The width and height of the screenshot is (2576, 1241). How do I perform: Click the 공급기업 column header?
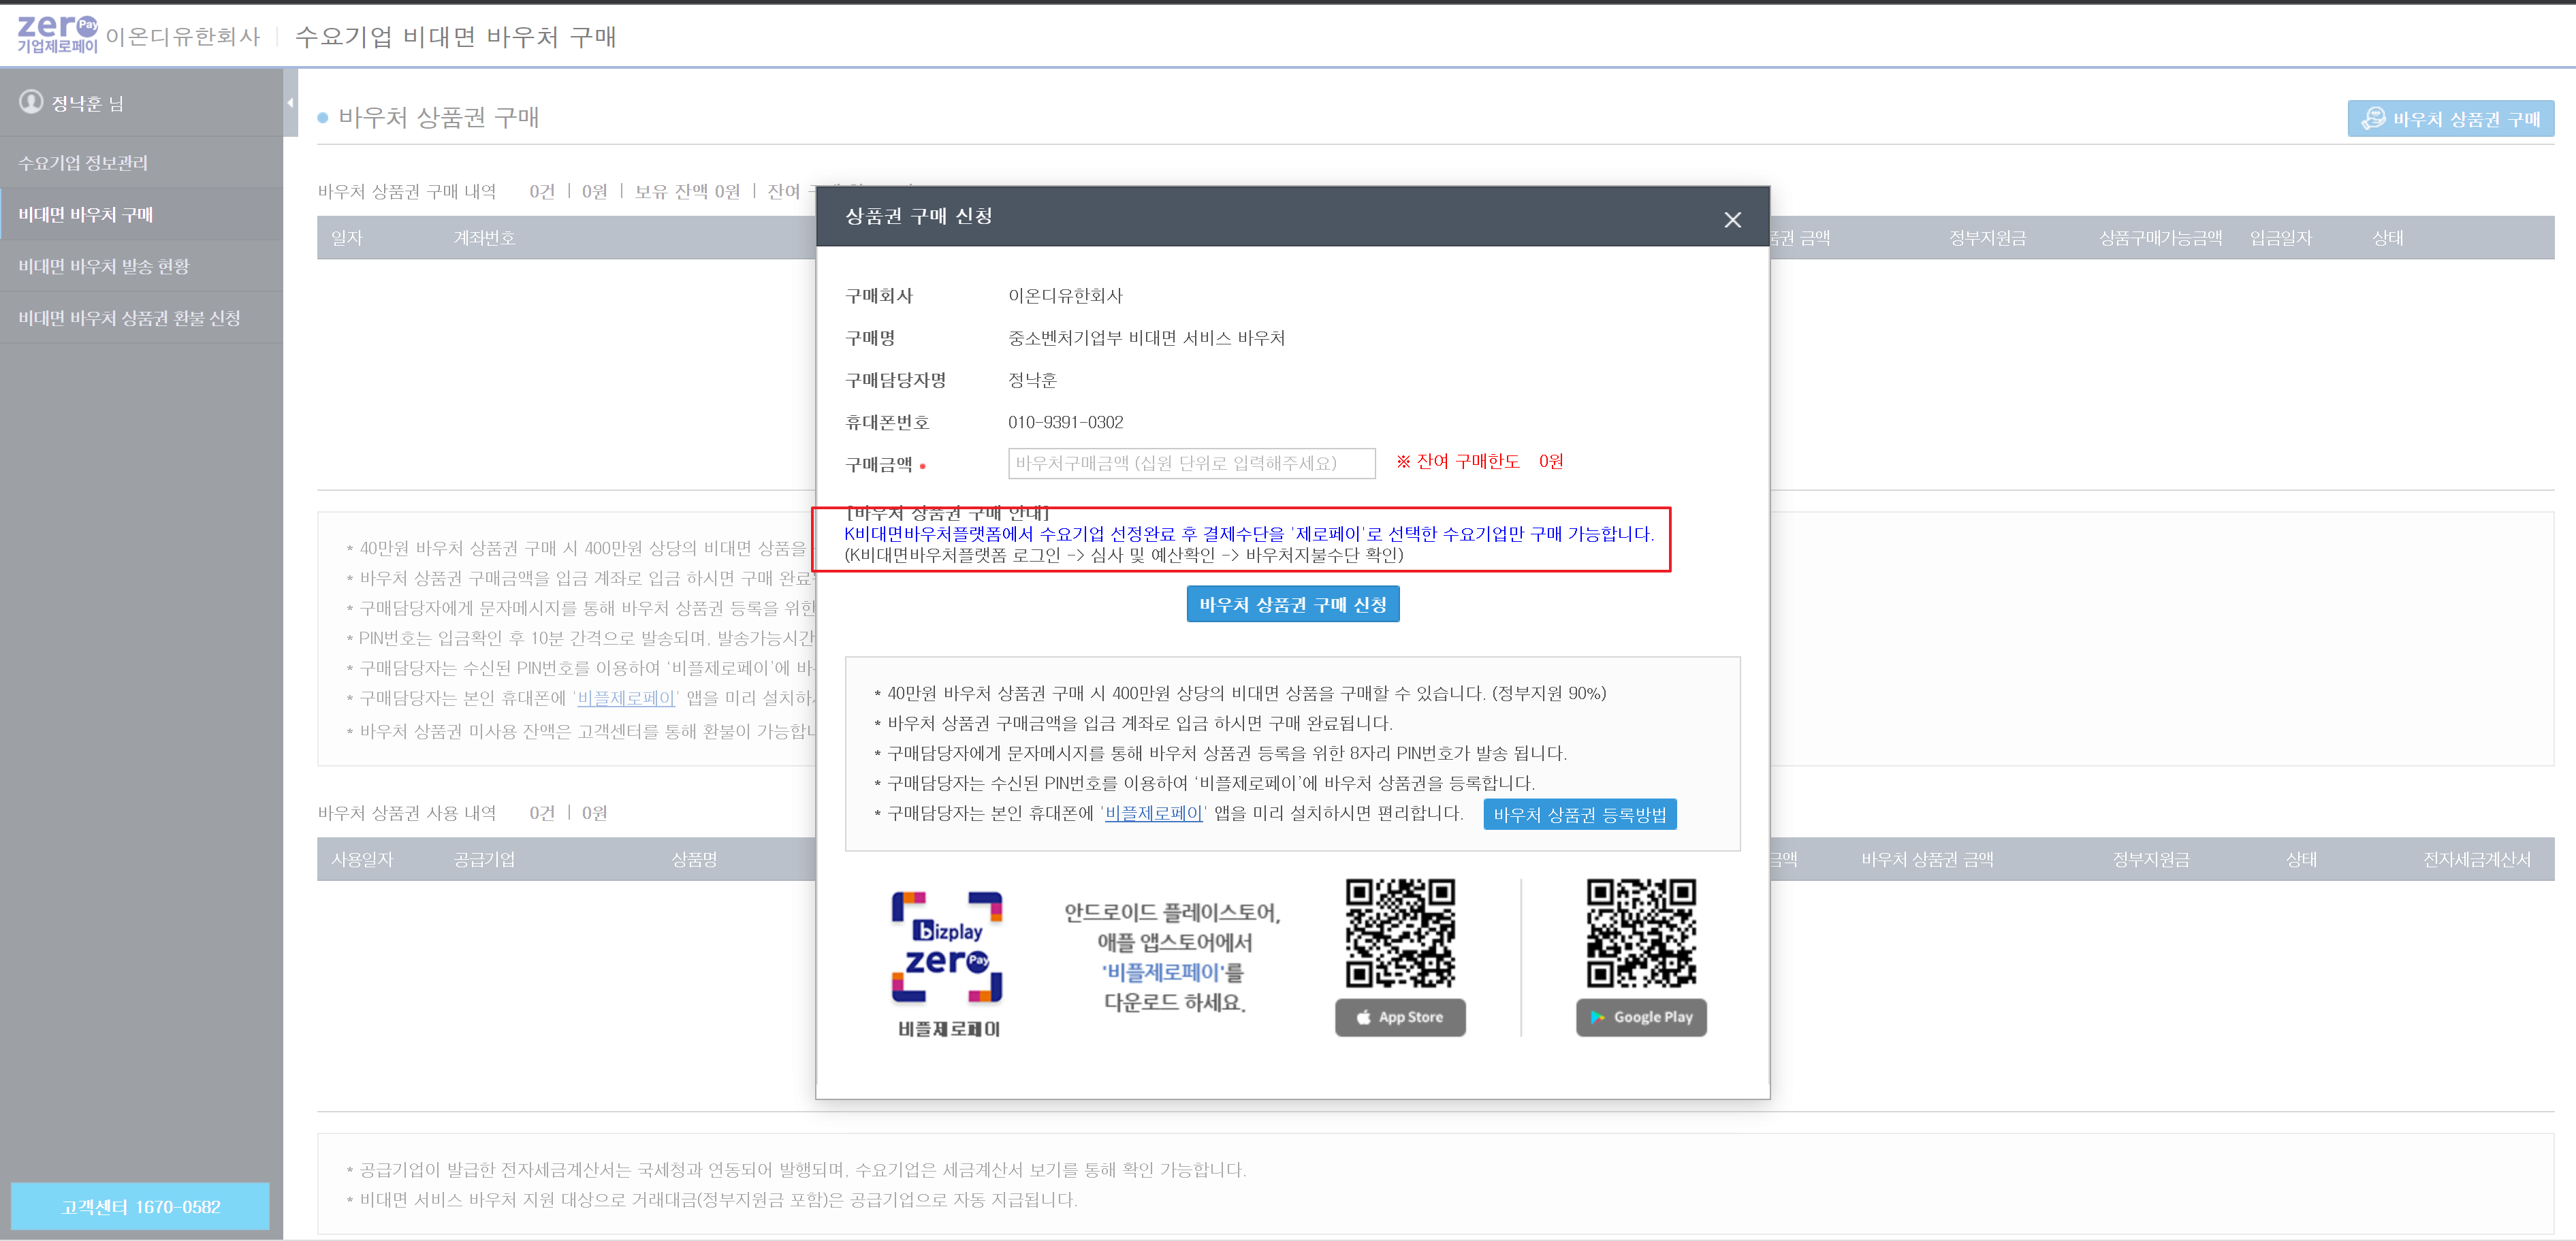click(484, 859)
